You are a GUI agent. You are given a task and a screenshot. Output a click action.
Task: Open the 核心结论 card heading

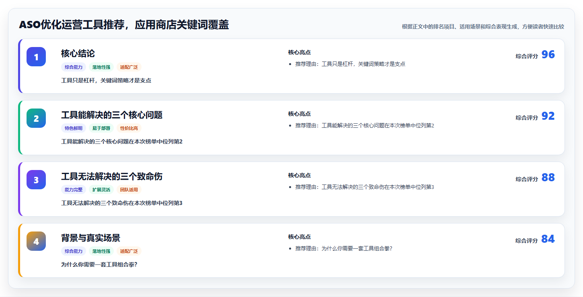click(x=78, y=53)
